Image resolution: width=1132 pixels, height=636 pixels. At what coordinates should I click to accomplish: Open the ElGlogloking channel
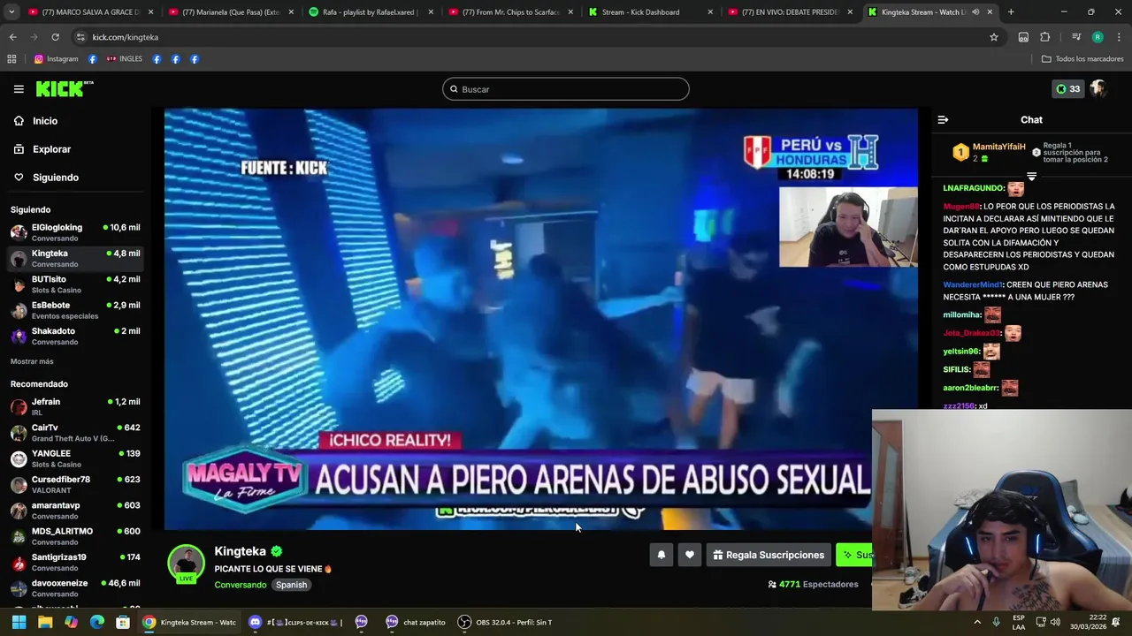tap(75, 232)
